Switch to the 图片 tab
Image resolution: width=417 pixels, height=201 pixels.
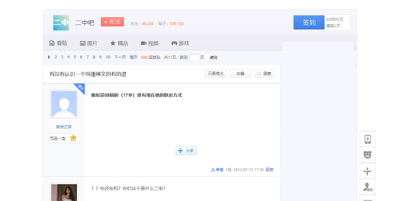89,43
